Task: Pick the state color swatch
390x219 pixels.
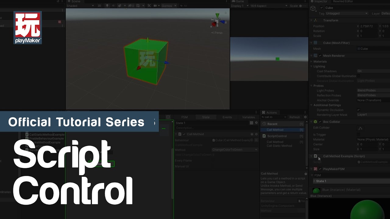Action: pyautogui.click(x=251, y=123)
